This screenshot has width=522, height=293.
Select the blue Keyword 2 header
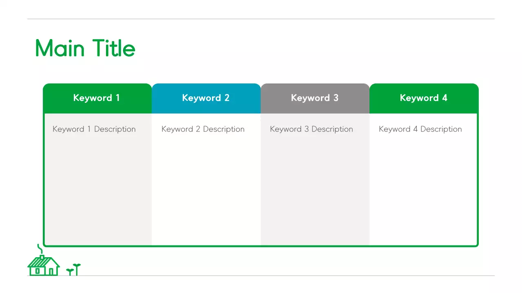206,98
